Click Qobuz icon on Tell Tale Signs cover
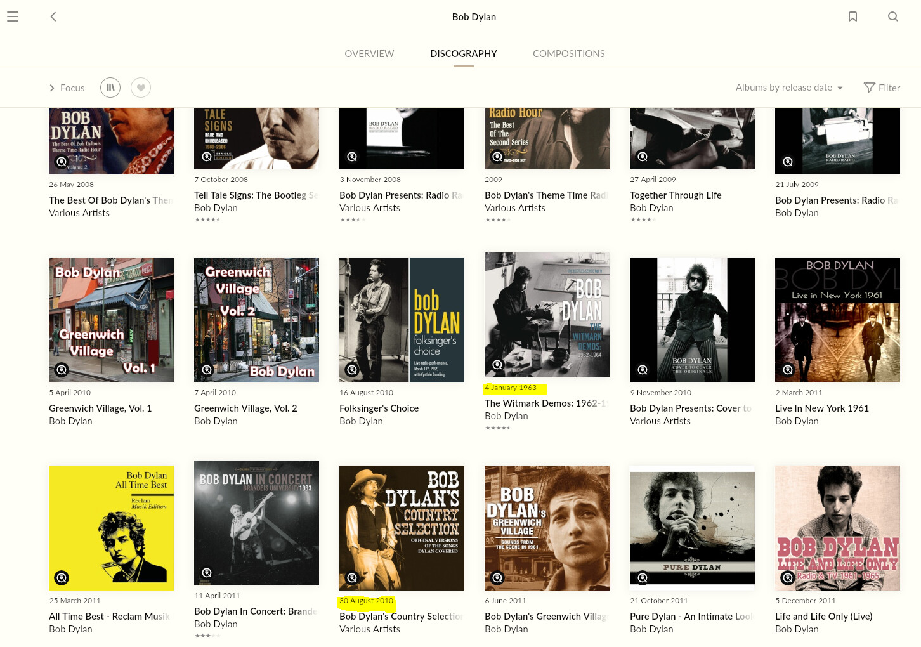 pyautogui.click(x=207, y=156)
